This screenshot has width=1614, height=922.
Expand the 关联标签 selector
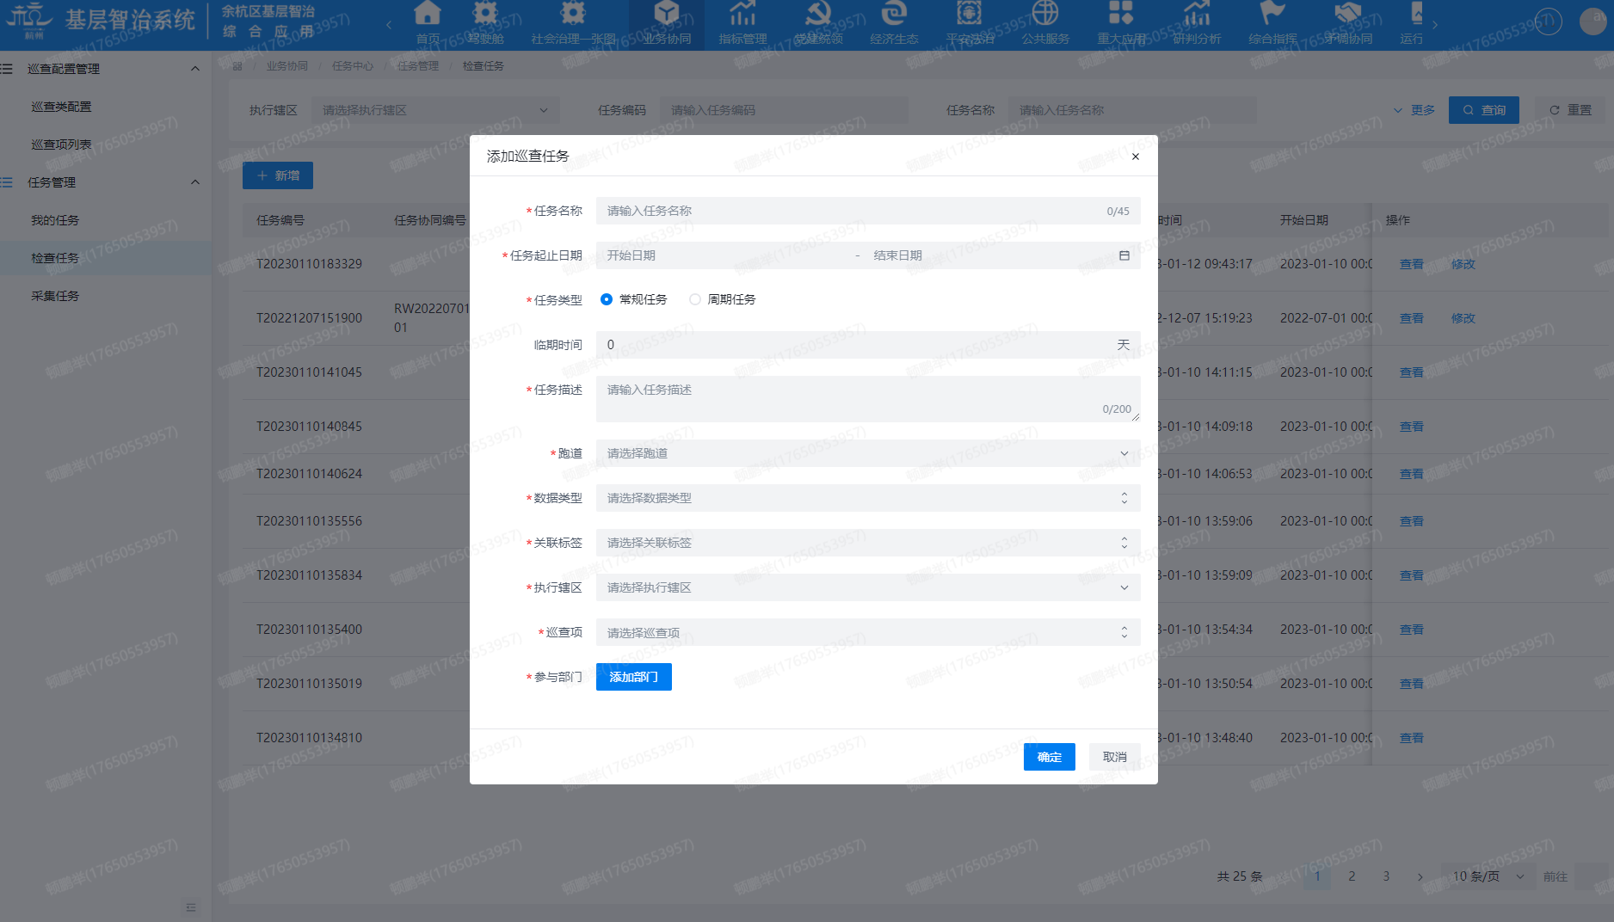tap(868, 543)
